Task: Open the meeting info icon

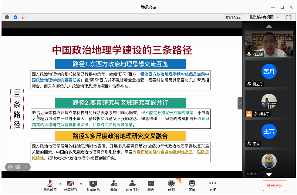Action: coord(7,17)
